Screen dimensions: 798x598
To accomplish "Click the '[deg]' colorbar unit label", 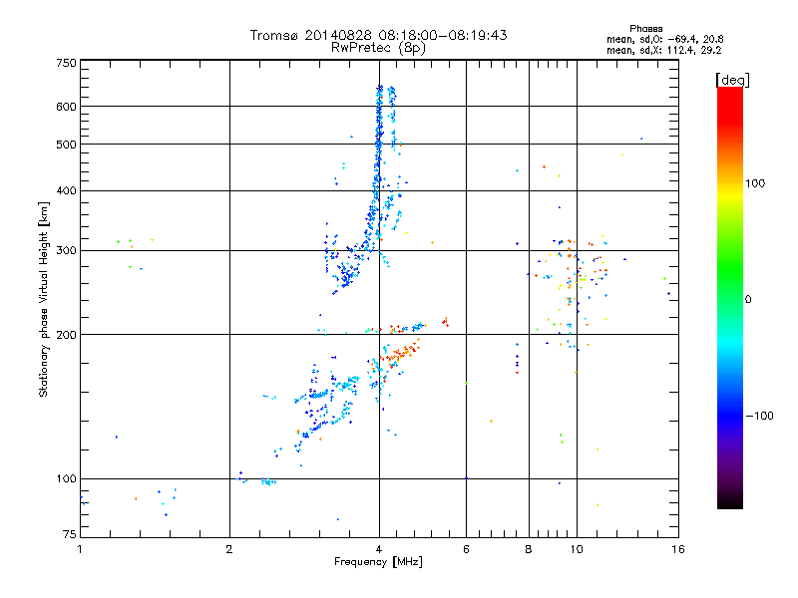I will coord(732,80).
